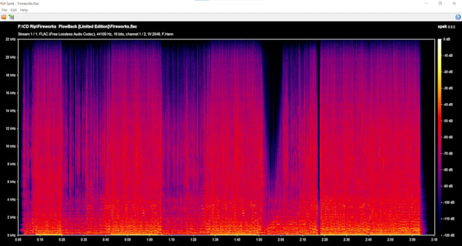The height and width of the screenshot is (246, 462).
Task: Click the 3:10 time axis label
Action: point(434,239)
